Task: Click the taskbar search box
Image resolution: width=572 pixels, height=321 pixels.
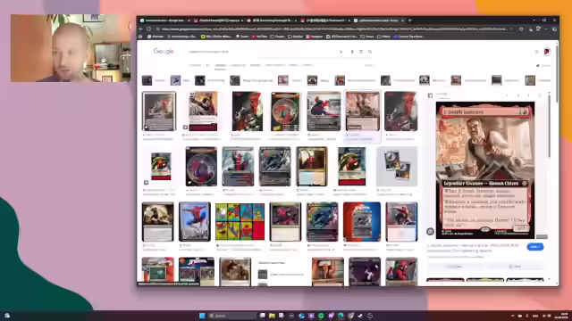Action: click(x=232, y=316)
